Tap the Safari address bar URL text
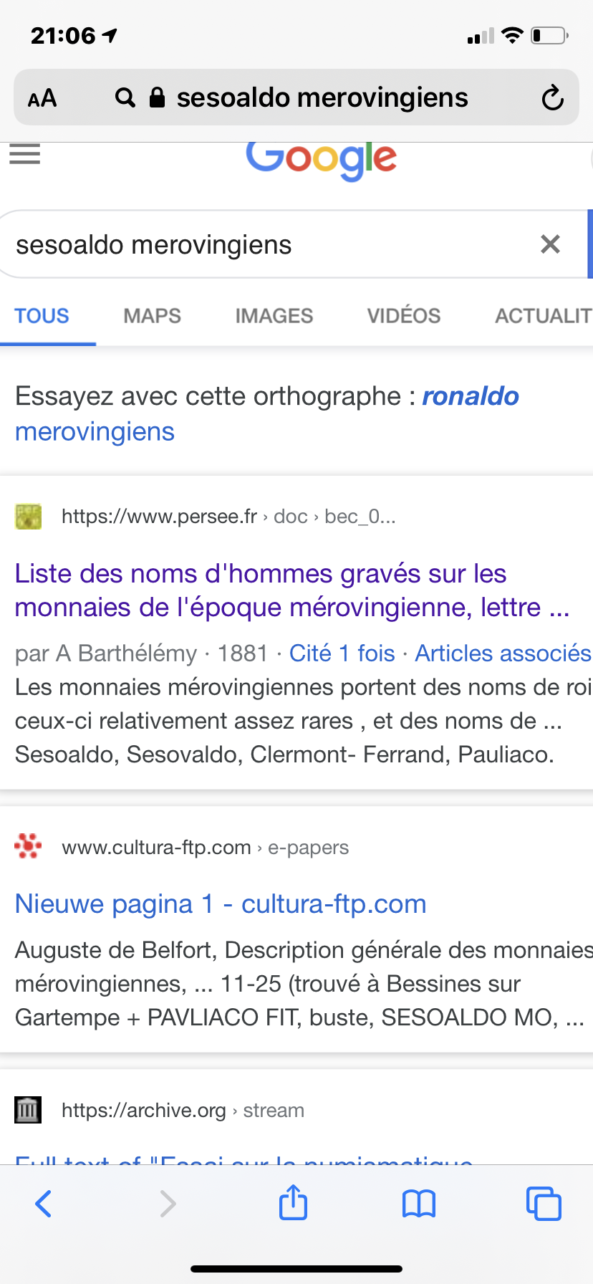593x1284 pixels. [x=322, y=98]
